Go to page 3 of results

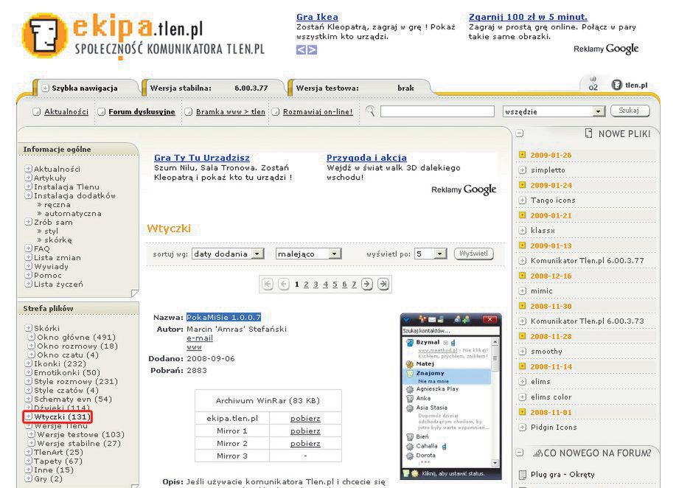coord(316,285)
